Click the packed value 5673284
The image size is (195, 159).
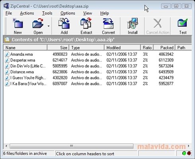coord(166,66)
